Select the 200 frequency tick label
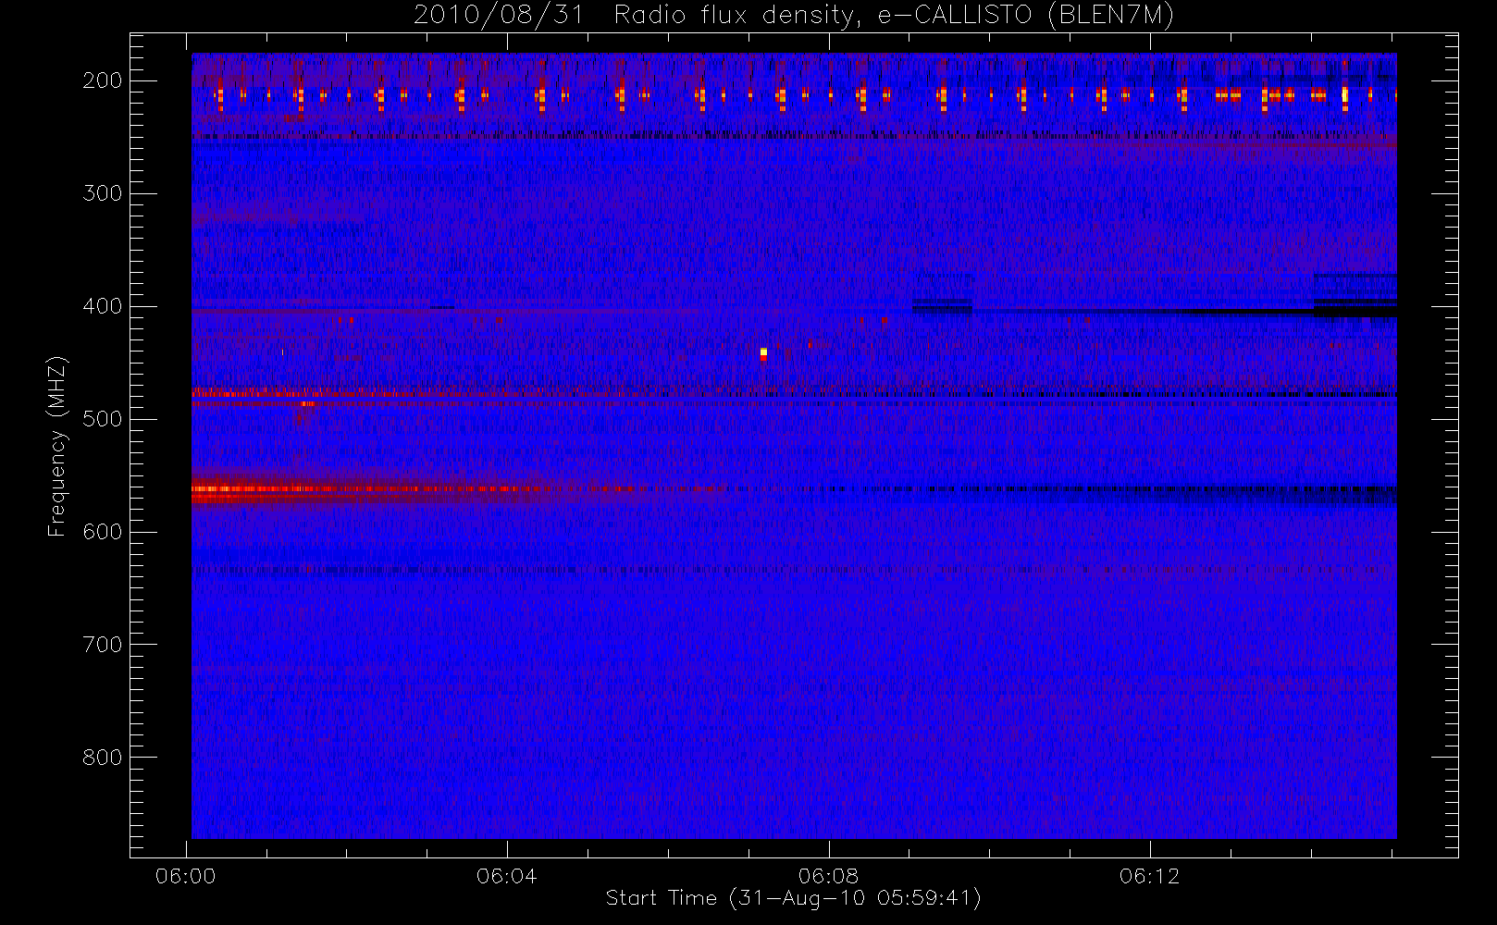1497x925 pixels. (103, 80)
